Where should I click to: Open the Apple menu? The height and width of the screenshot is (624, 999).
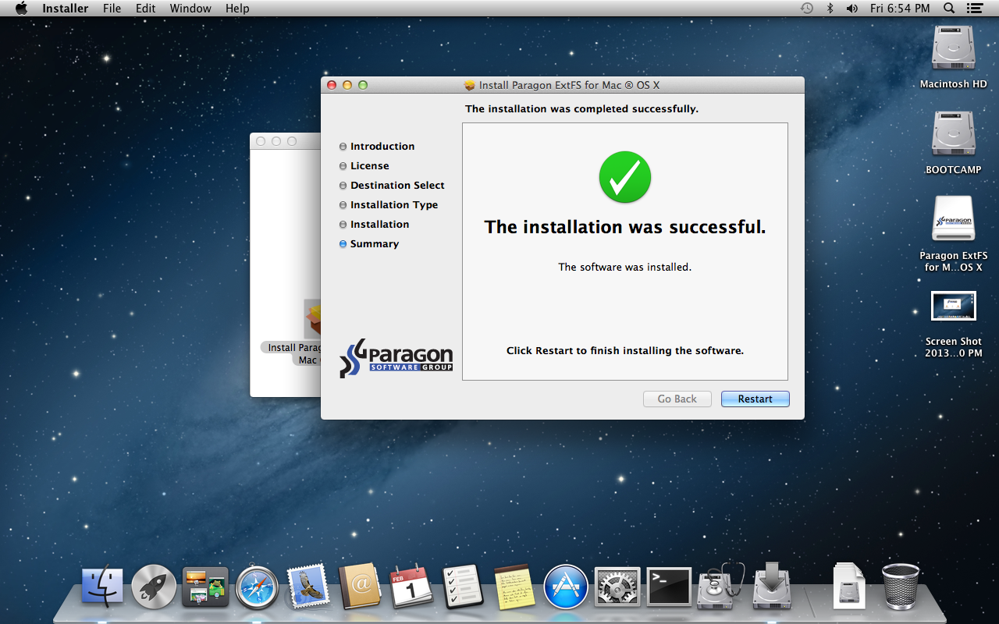click(22, 9)
